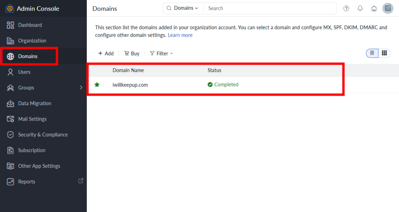Open the Learn more link

click(180, 35)
